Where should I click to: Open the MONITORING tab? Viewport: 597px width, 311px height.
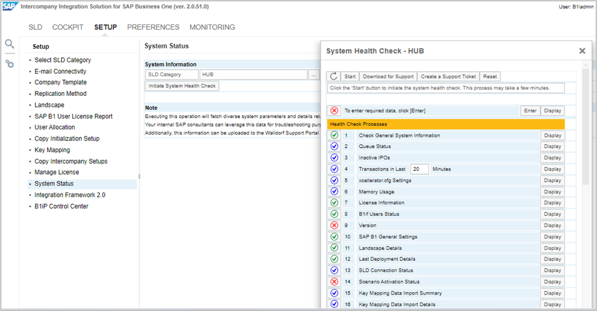pyautogui.click(x=212, y=27)
